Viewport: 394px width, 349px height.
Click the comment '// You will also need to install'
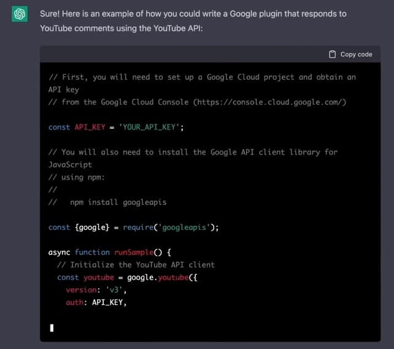pyautogui.click(x=193, y=152)
